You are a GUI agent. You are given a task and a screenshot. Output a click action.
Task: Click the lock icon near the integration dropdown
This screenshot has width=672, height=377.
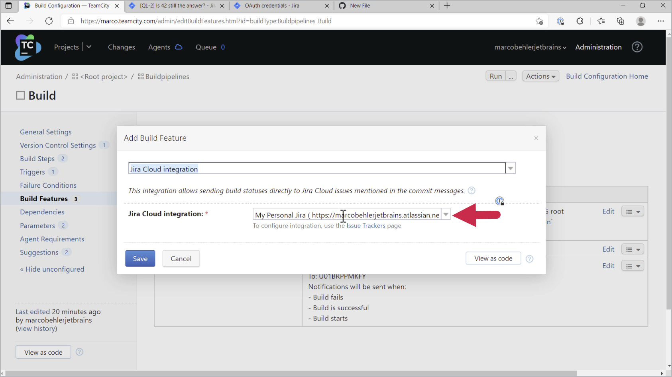point(499,201)
